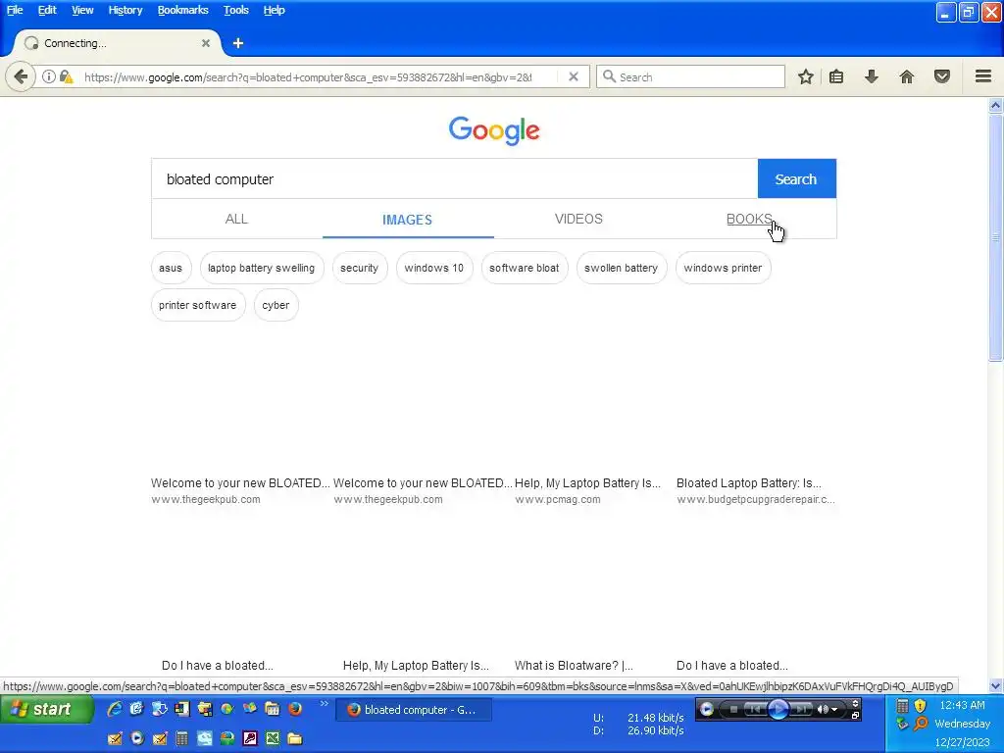Click the Firefox toolbar Search box
This screenshot has width=1004, height=753.
[690, 76]
